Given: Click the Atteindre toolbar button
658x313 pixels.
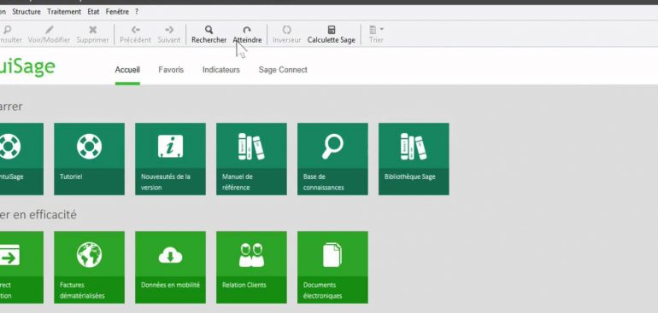Looking at the screenshot, I should [x=247, y=34].
